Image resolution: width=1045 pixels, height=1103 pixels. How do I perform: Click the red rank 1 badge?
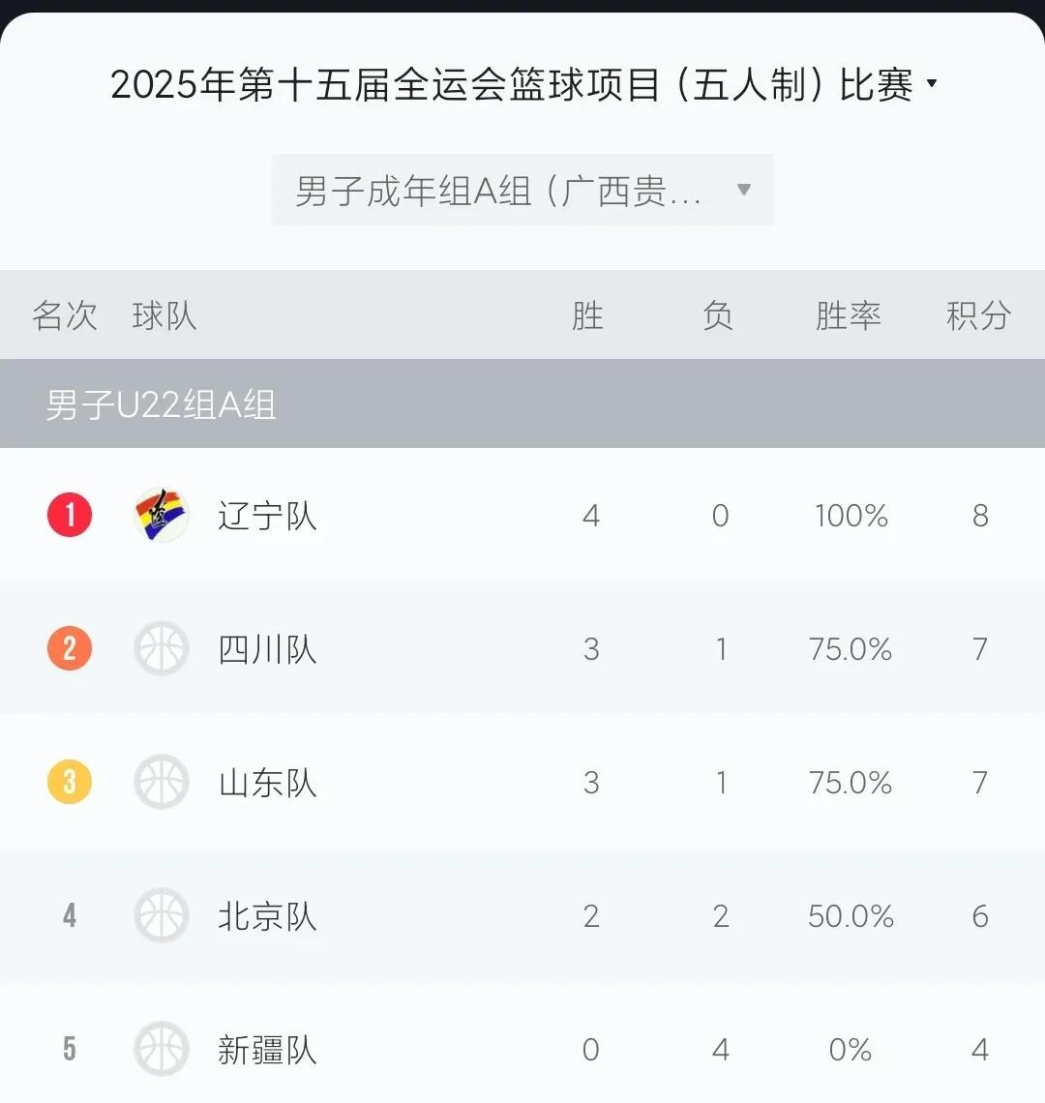70,515
